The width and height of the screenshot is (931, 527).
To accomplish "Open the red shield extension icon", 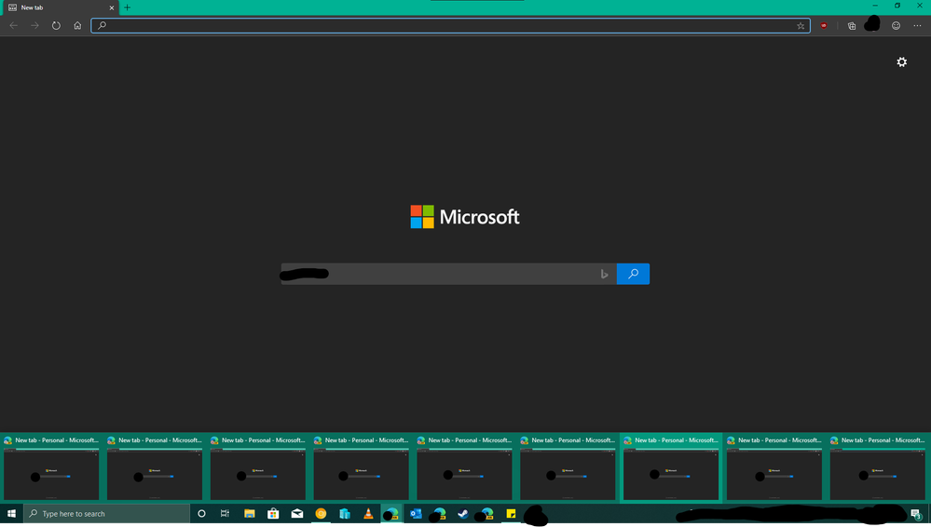I will pos(824,25).
